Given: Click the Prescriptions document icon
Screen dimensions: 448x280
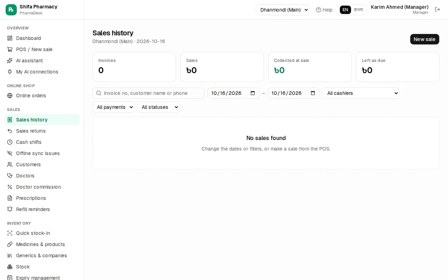Looking at the screenshot, I should (10, 198).
